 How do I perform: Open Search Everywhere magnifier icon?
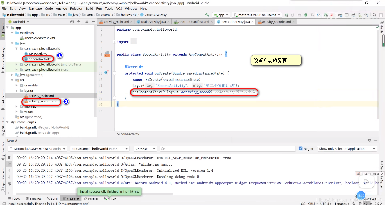[x=374, y=15]
